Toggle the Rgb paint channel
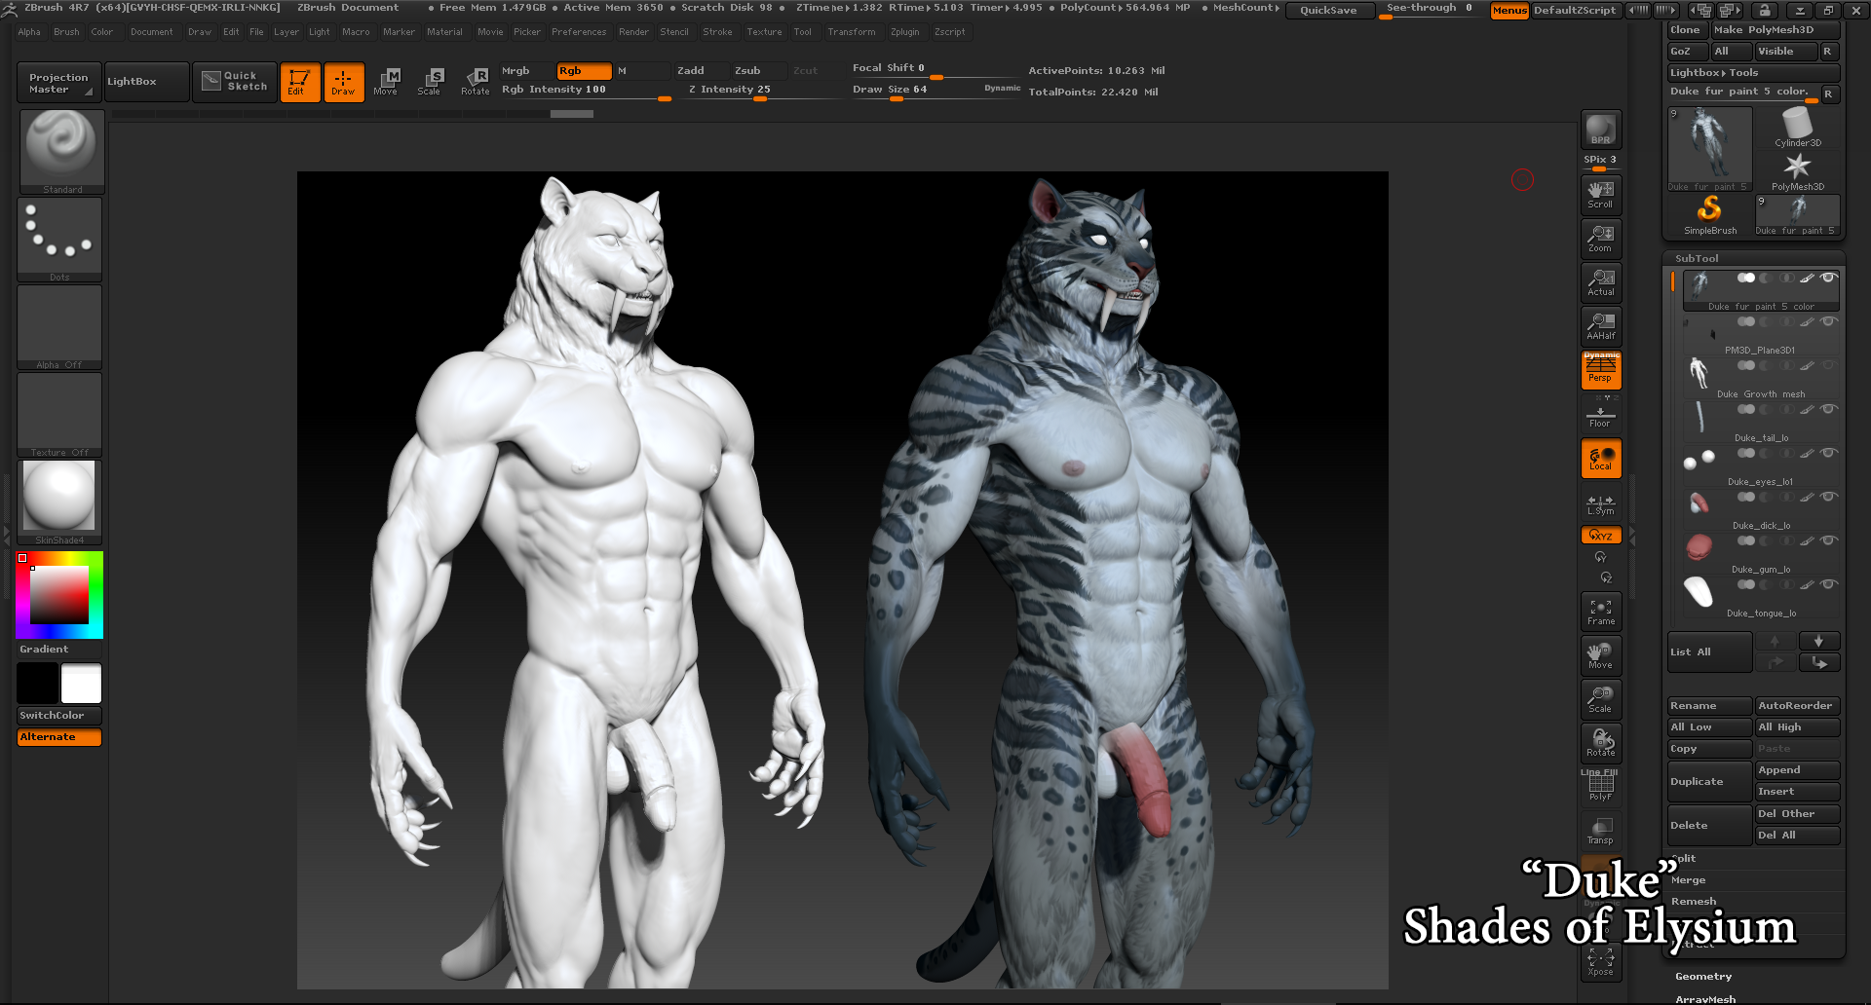Screen dimensions: 1871x1005 tap(584, 71)
